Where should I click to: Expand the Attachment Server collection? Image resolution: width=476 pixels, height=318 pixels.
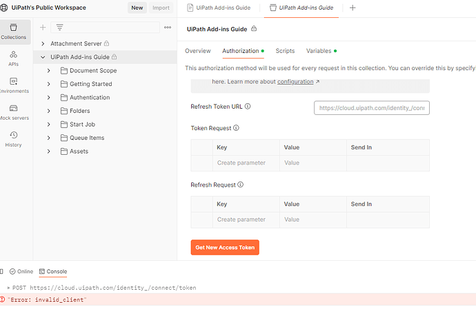tap(43, 43)
